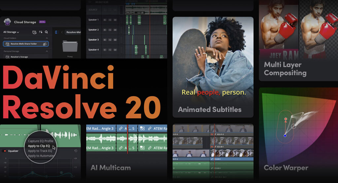Mute the Speaker 4 track
The image size is (338, 183).
pyautogui.click(x=115, y=50)
